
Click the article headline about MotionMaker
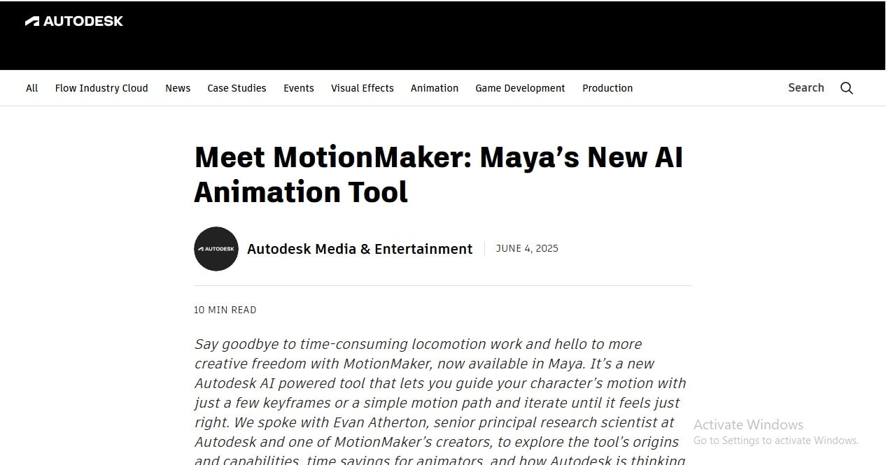pos(439,174)
